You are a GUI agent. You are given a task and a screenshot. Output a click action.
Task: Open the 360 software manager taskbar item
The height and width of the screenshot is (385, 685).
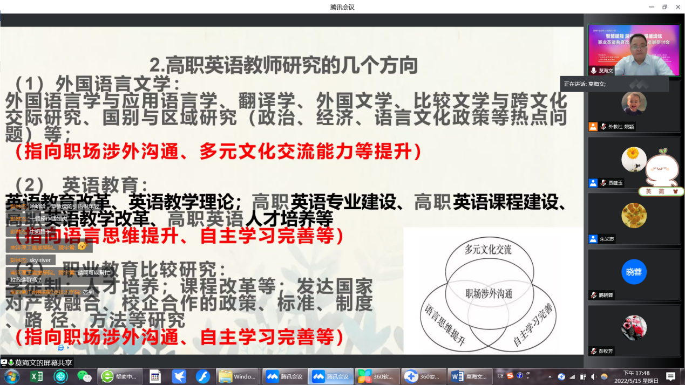tap(379, 376)
